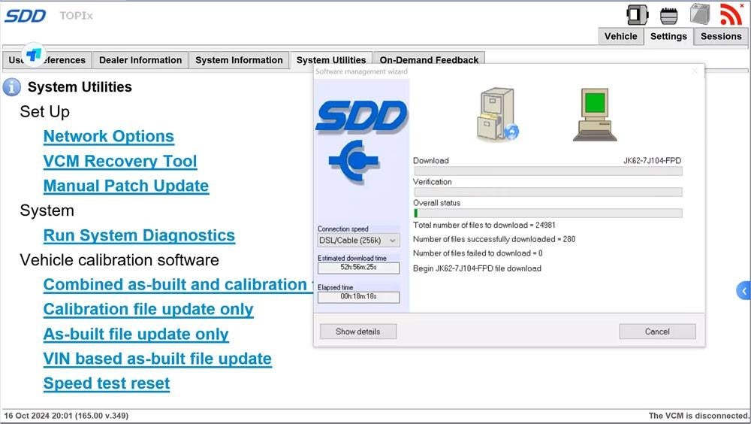This screenshot has width=751, height=424.
Task: Click the engine module icon above Settings
Action: (x=668, y=15)
